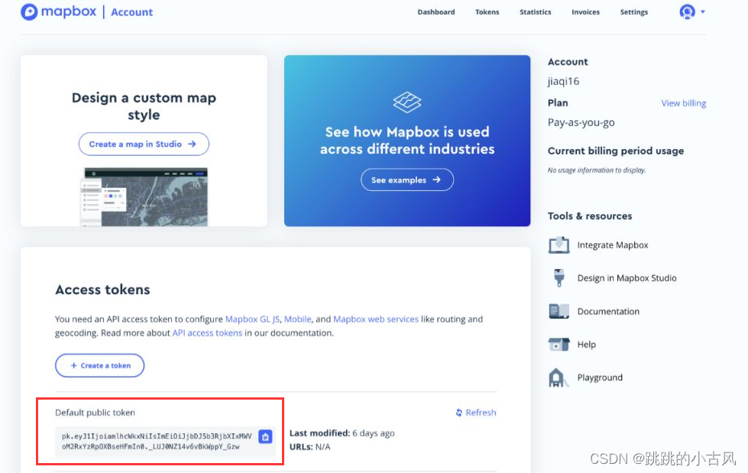Screen dimensions: 748x473
Task: Click the Design in Mapbox Studio brush icon
Action: (559, 278)
